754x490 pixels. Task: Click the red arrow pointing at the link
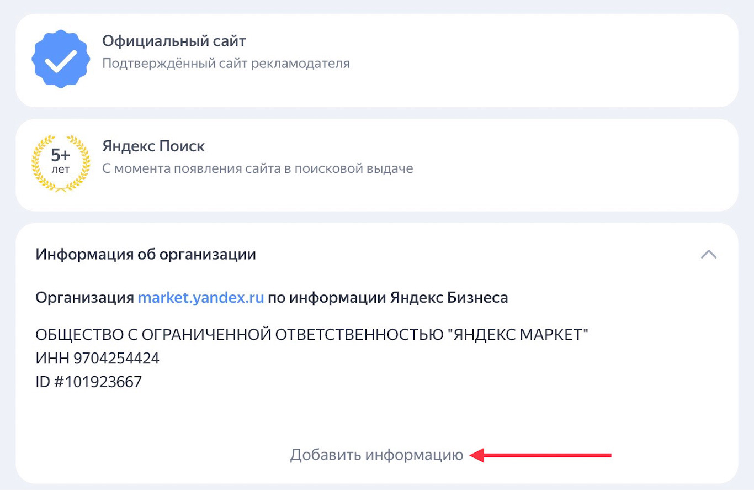[541, 455]
